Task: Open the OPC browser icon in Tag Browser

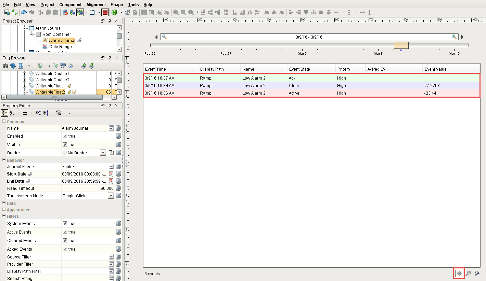Action: (63, 66)
